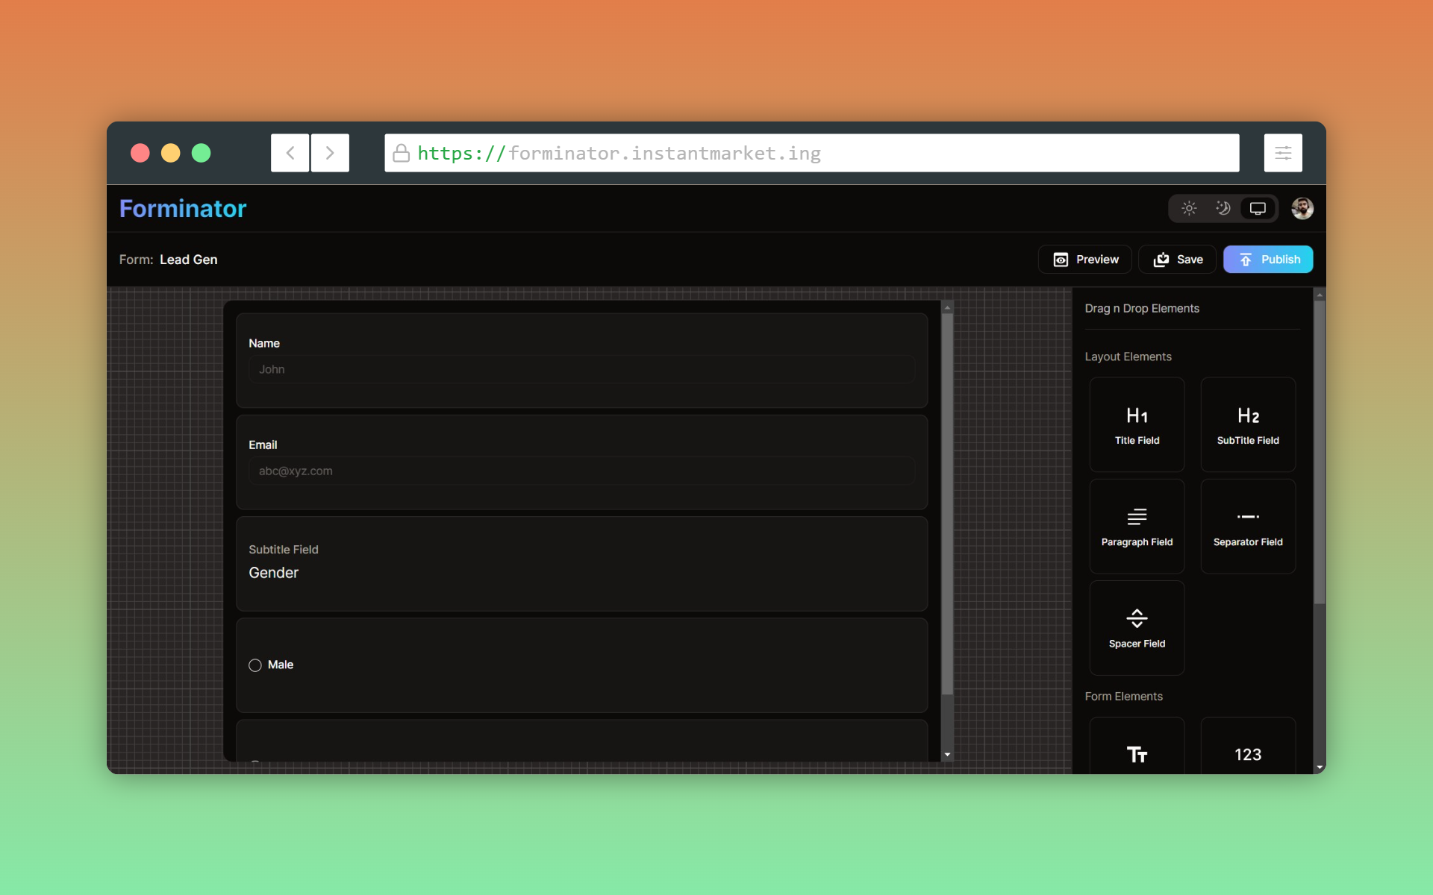
Task: Focus the Email input field
Action: pyautogui.click(x=581, y=471)
